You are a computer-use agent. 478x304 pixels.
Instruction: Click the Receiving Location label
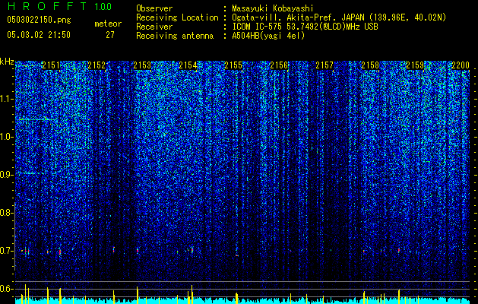177,17
